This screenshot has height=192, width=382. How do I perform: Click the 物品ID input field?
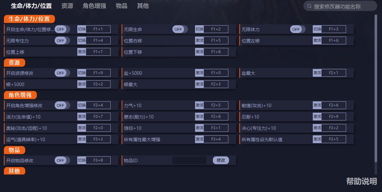190,160
